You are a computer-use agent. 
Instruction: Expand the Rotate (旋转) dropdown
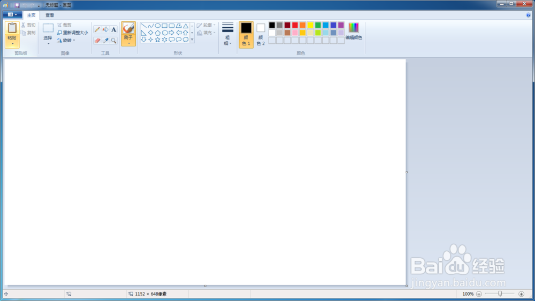click(x=74, y=41)
